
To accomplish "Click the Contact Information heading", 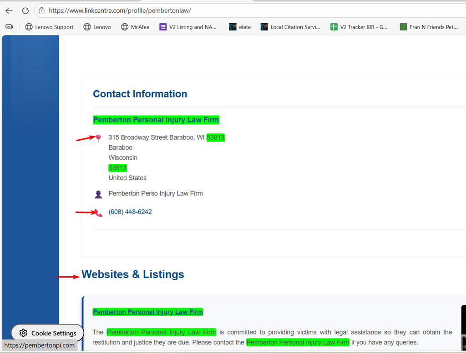I will click(140, 94).
